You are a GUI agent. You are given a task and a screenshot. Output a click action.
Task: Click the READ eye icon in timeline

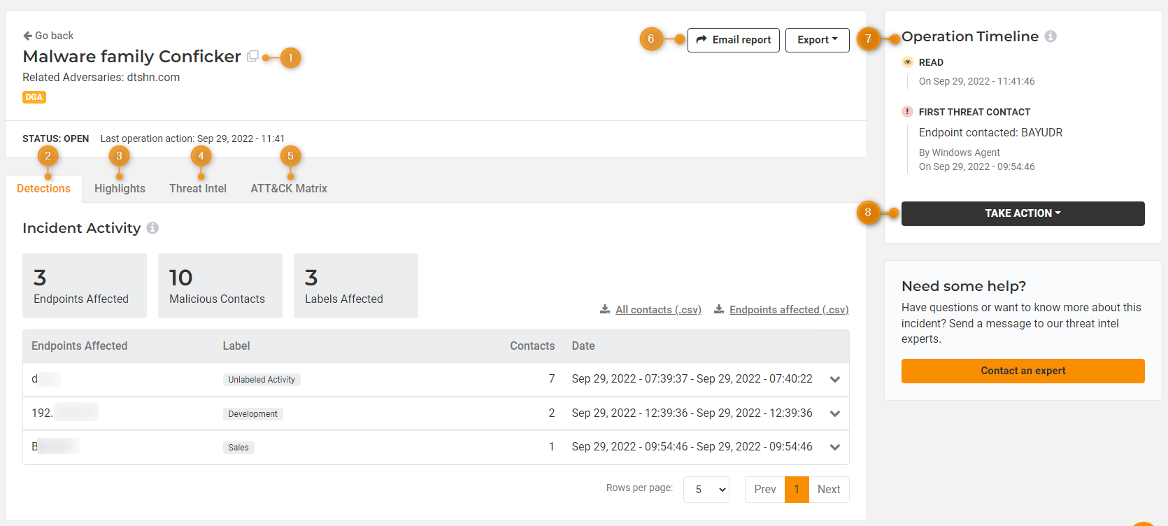[x=907, y=62]
